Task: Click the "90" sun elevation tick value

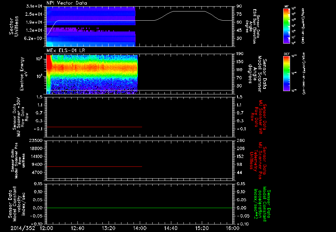Action: (239, 6)
